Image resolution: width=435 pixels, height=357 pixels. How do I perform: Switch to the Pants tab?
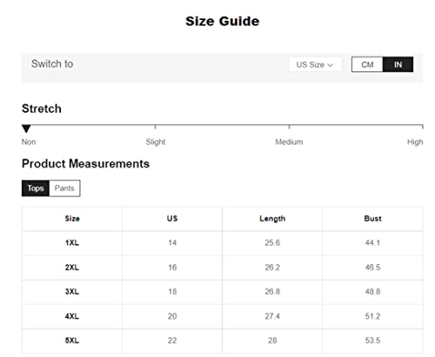coord(64,188)
